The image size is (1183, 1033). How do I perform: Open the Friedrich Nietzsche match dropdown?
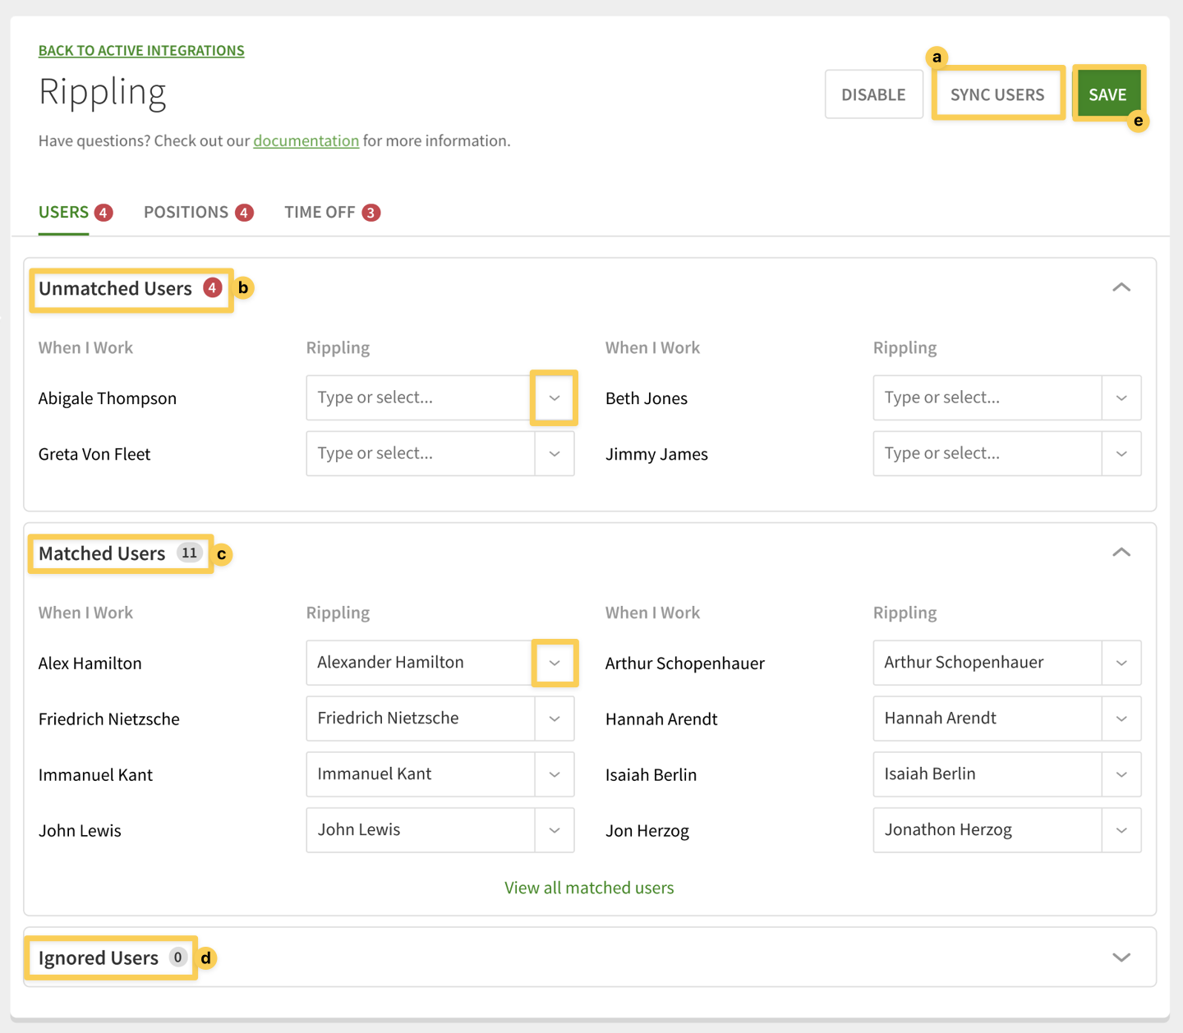click(x=555, y=718)
